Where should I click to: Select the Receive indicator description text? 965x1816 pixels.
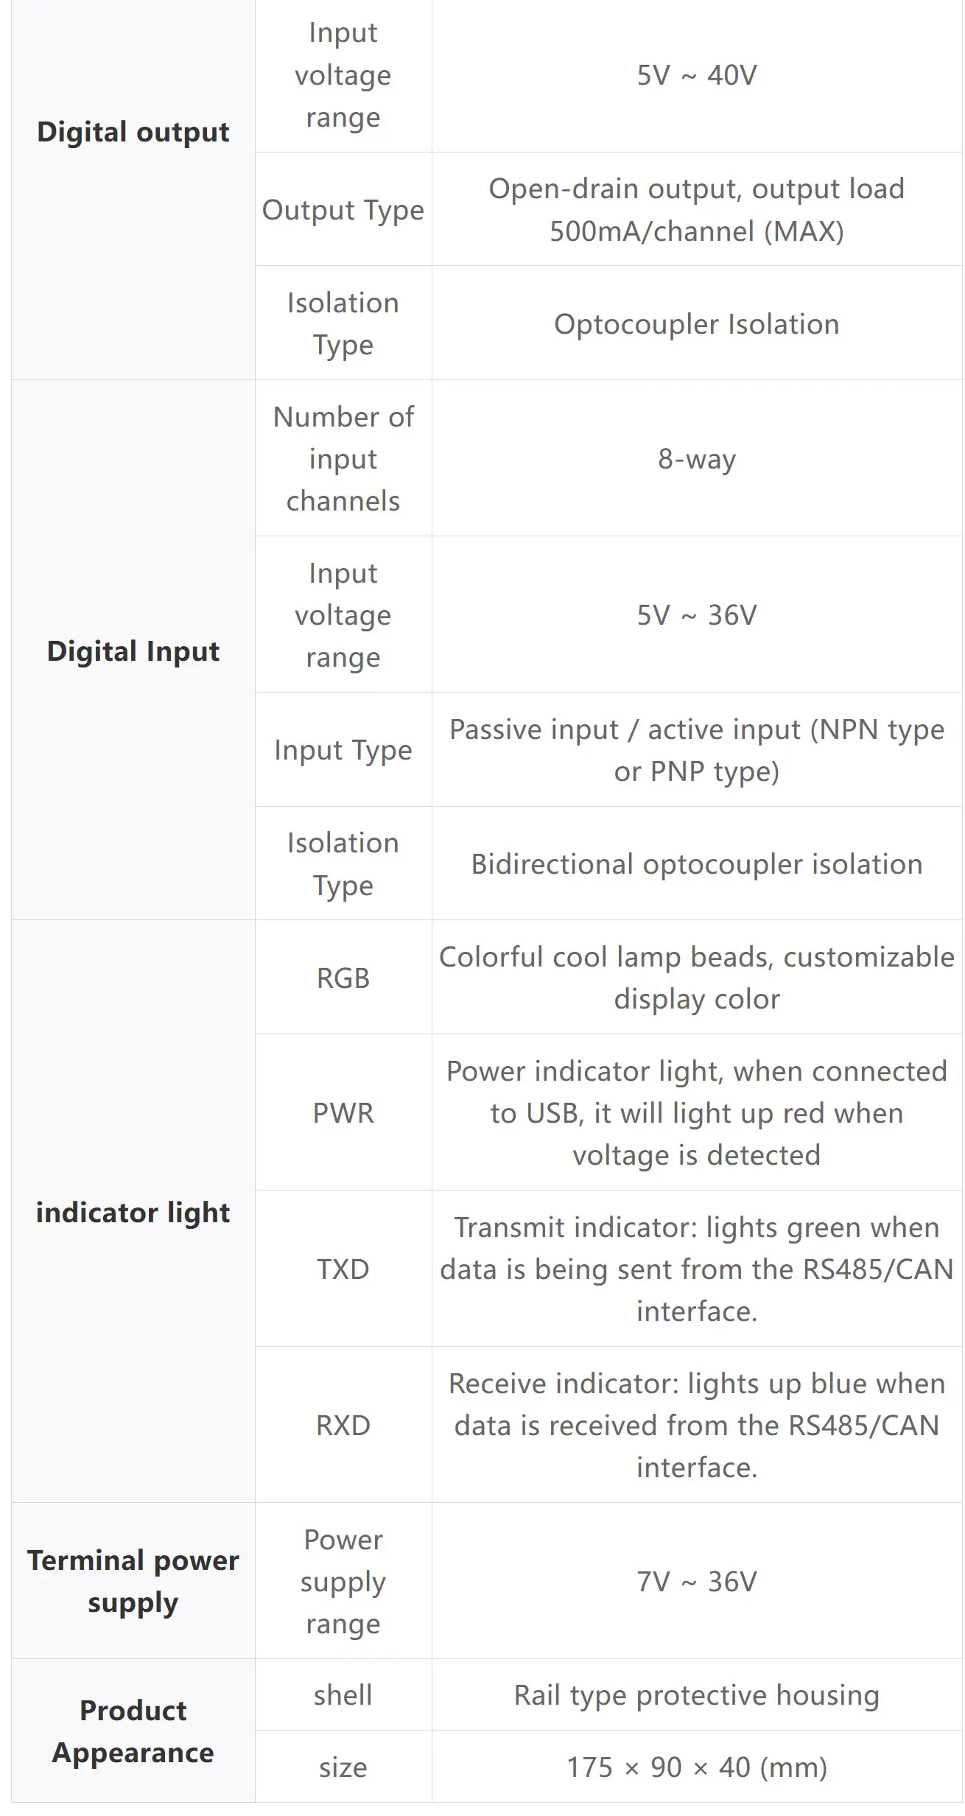tap(697, 1425)
